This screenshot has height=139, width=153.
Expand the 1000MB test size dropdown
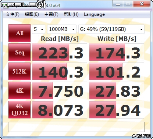pos(62,29)
